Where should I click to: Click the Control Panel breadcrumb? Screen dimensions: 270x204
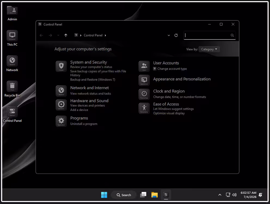(93, 35)
